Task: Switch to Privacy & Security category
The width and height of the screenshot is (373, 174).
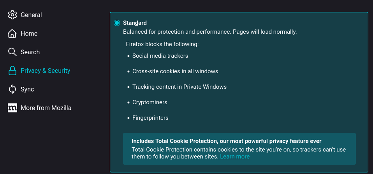Action: tap(45, 71)
